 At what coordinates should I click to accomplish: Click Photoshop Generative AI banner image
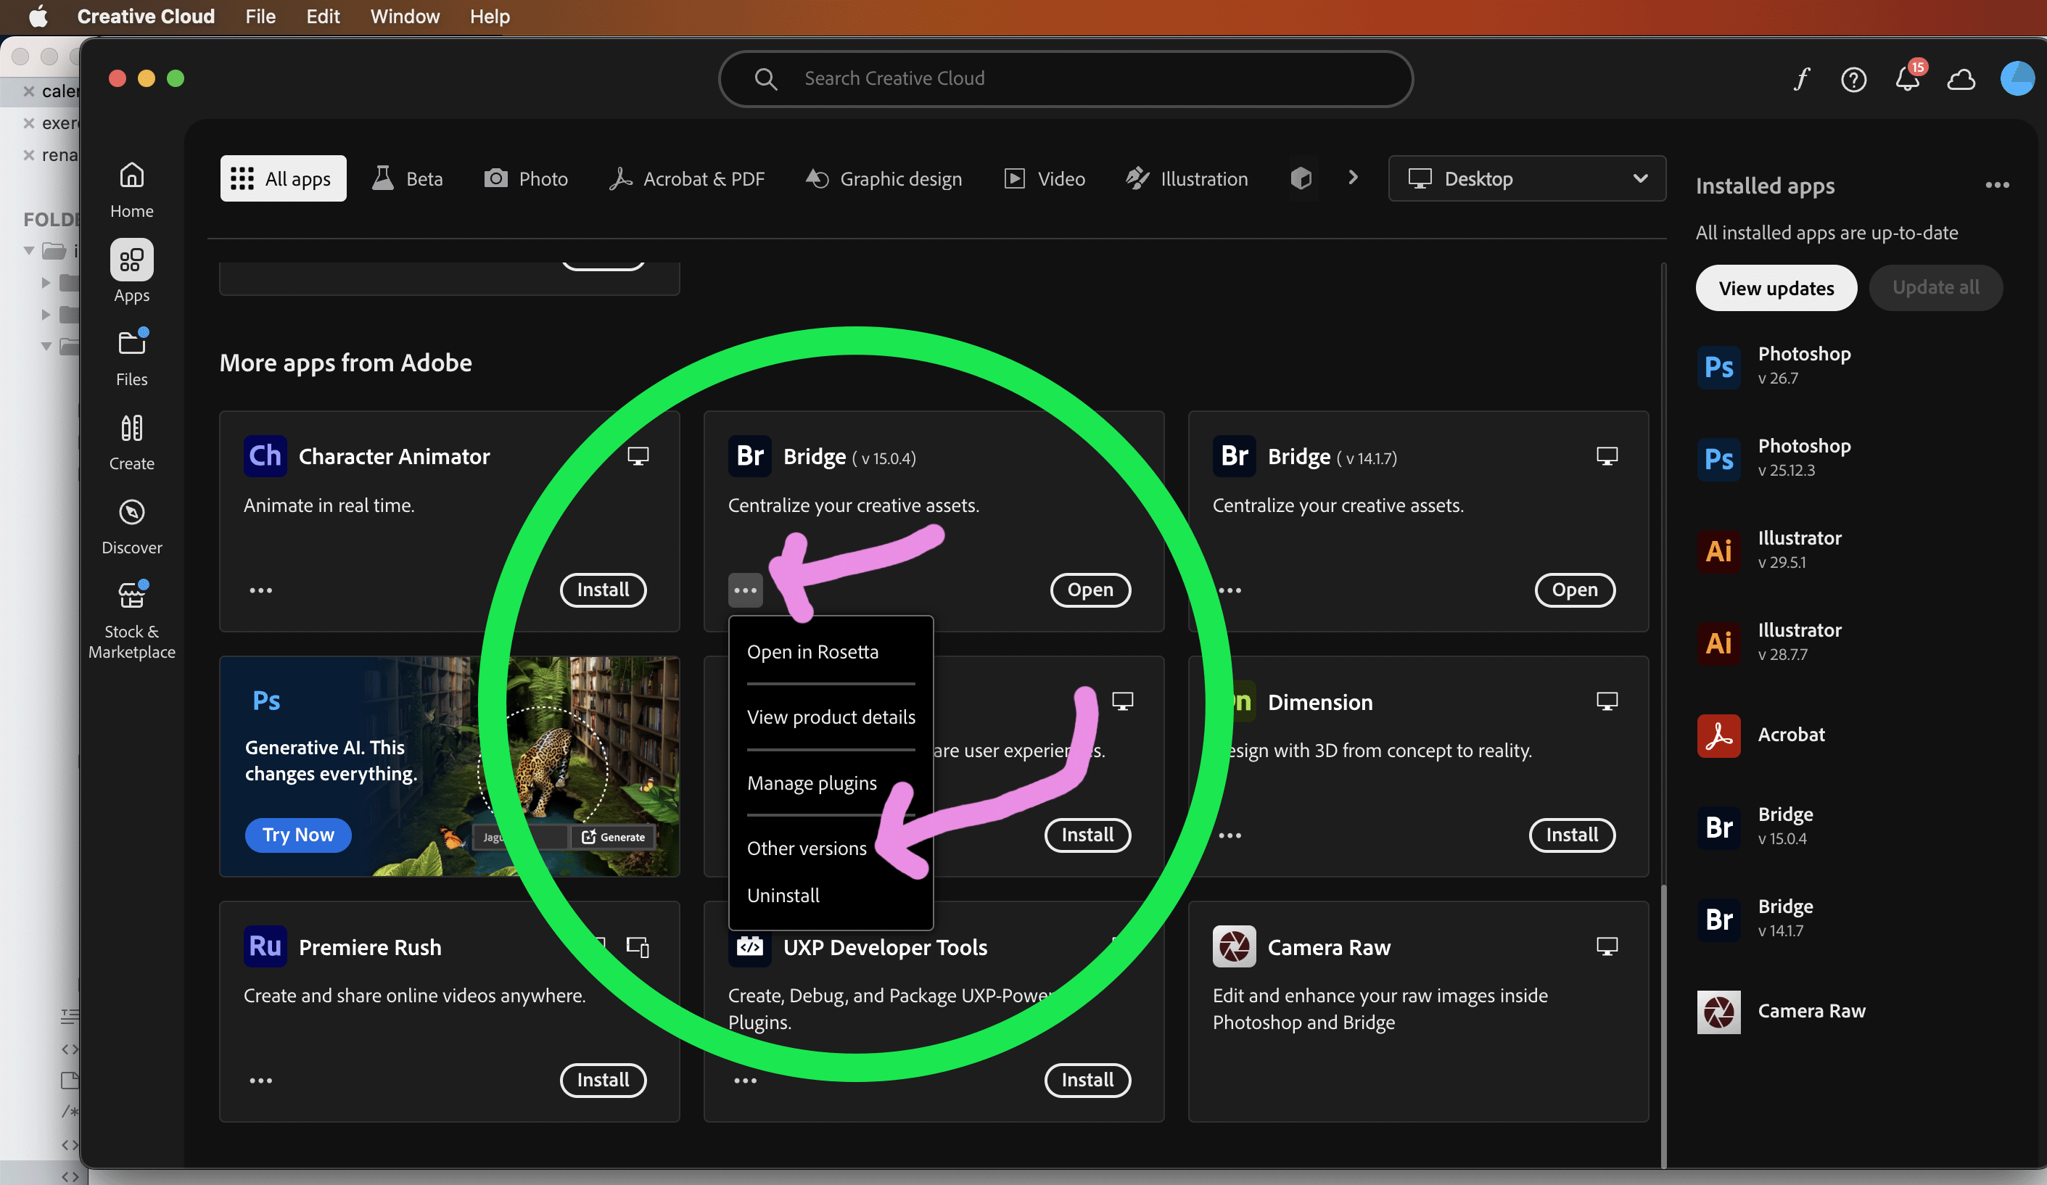click(x=449, y=766)
